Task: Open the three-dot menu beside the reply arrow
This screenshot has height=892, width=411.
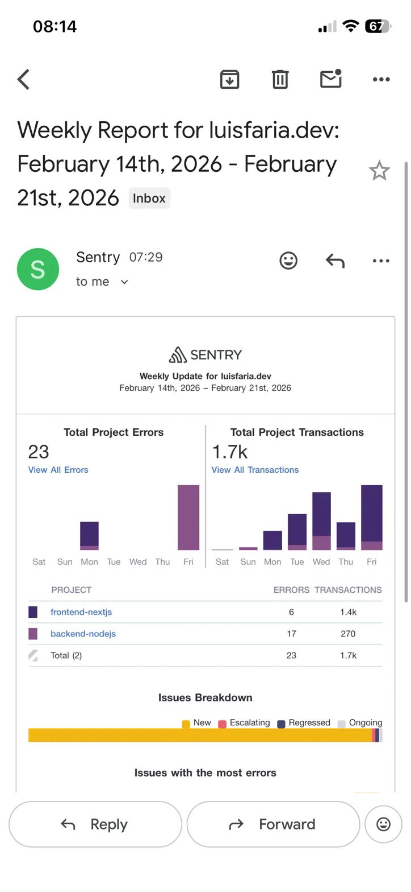Action: [x=381, y=261]
